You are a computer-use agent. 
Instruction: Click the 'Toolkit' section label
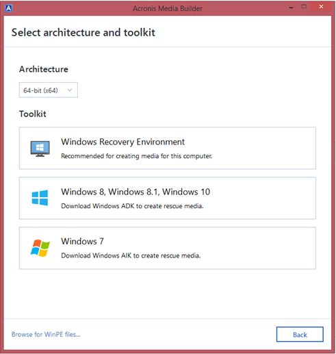(x=33, y=114)
